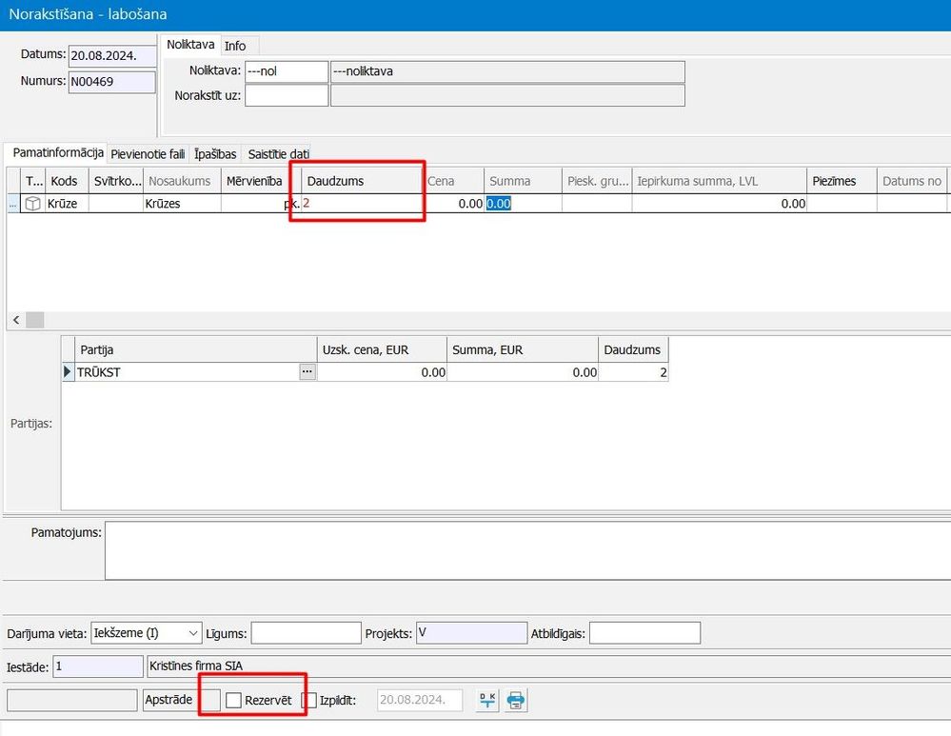
Task: Click the printer icon in bottom toolbar
Action: [515, 701]
